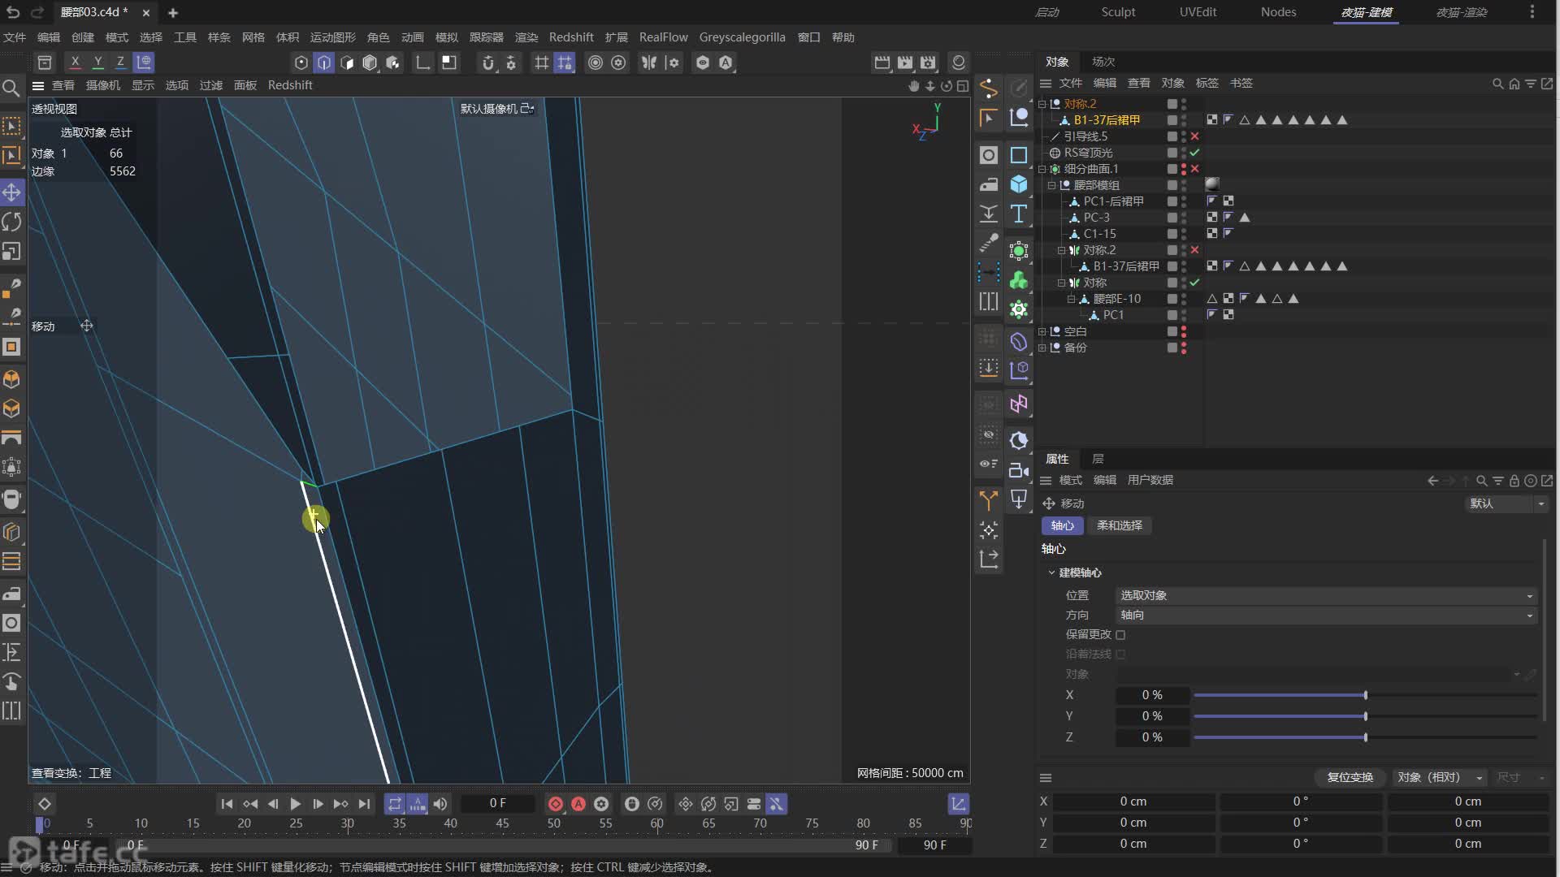Open the 网格 menu
Image resolution: width=1560 pixels, height=877 pixels.
point(253,37)
